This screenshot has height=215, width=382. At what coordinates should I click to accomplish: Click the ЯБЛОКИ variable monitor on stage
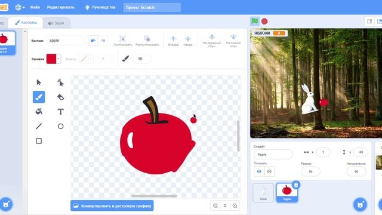[x=269, y=33]
